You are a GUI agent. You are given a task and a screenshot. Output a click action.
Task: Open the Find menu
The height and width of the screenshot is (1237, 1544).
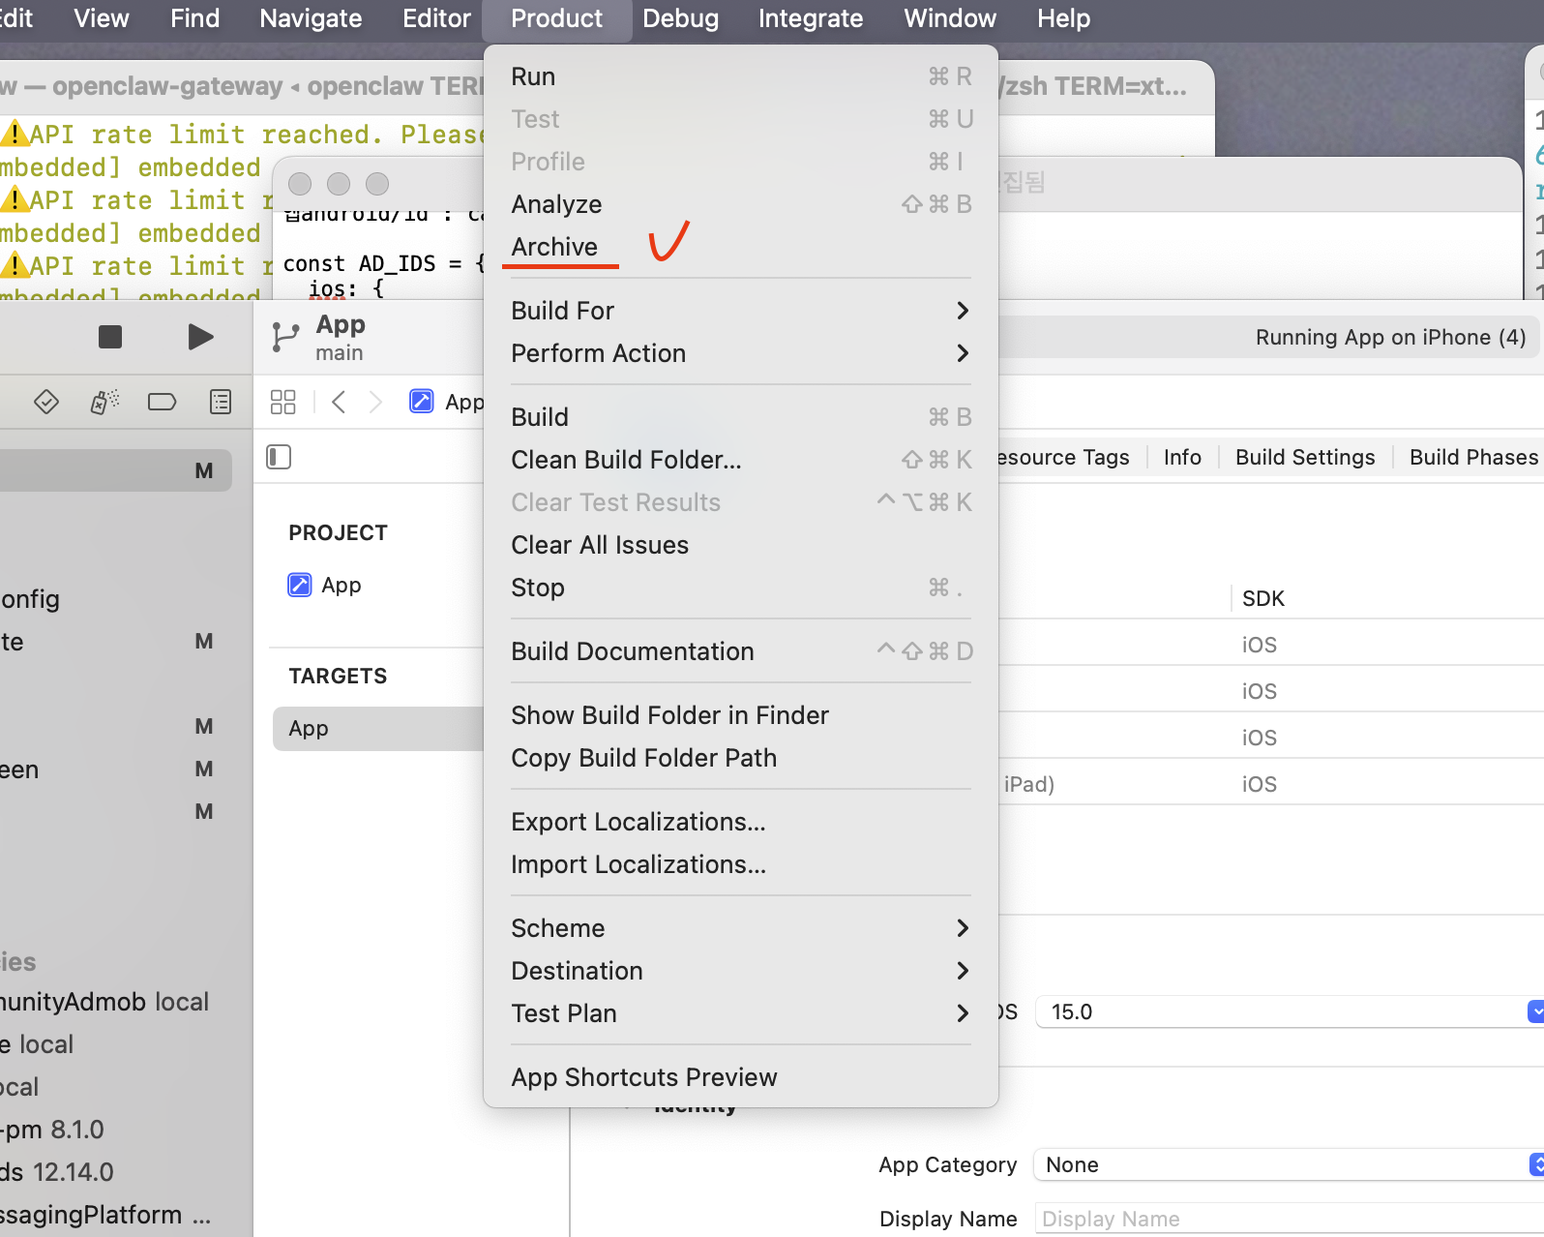point(195,18)
